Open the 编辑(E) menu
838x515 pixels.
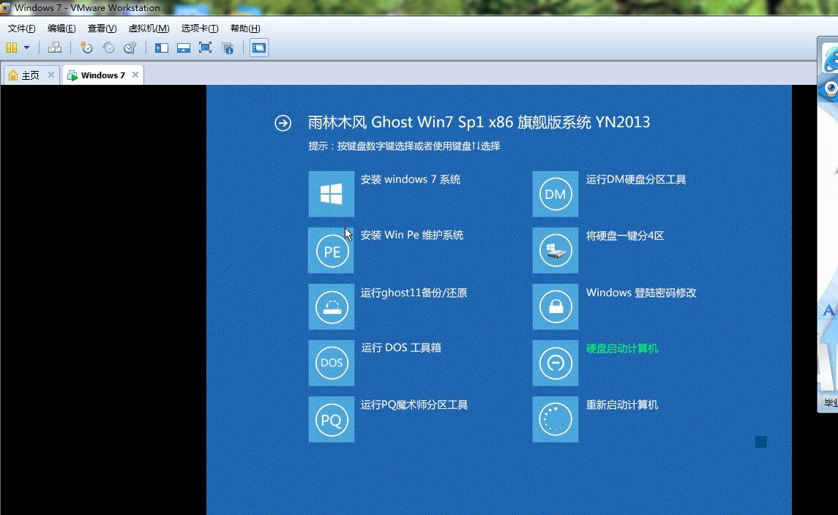click(x=61, y=29)
